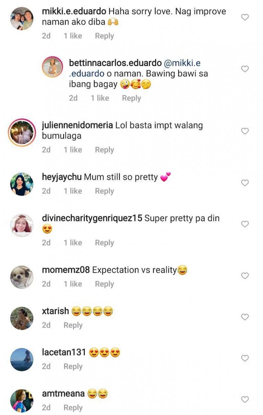The image size is (263, 415).
Task: Open mikki.e.eduardo's profile picture
Action: click(22, 18)
